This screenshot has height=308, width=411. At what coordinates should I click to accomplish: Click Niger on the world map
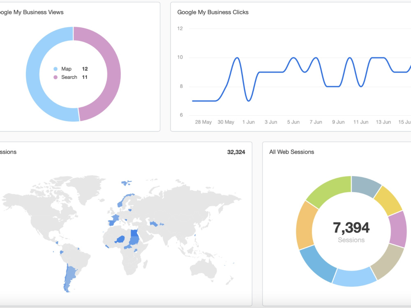tap(120, 239)
